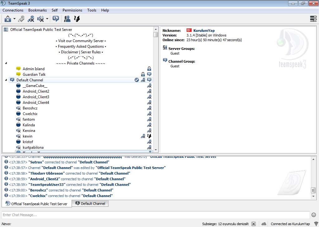
Task: Dismiss the Subsiege news ticker with the X
Action: 254,224
